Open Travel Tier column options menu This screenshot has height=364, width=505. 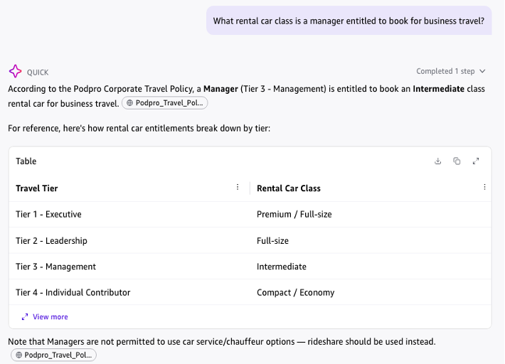tap(238, 187)
